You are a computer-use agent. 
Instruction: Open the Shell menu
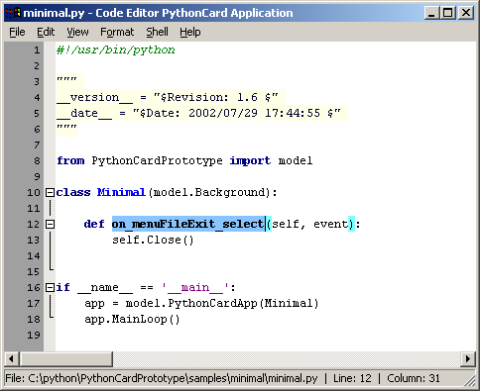point(157,32)
